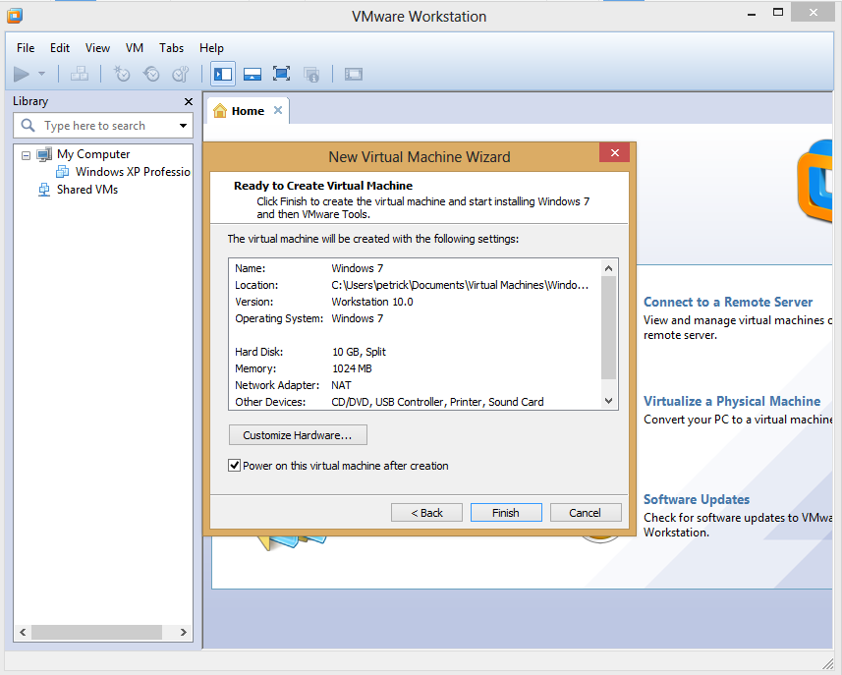Select the Windows XP Professional VM
This screenshot has width=842, height=675.
click(x=133, y=172)
